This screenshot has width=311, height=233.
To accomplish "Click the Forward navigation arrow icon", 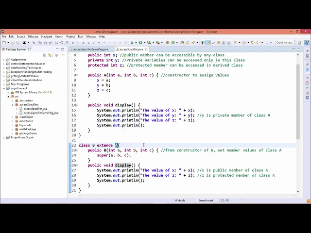I will tap(267, 43).
